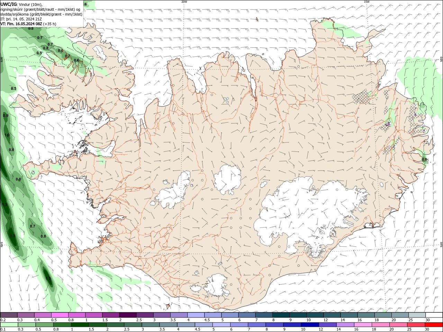The width and height of the screenshot is (443, 332).
Task: Click the 'UWC/IG: Vindur (10m),' title line
Action: (x=21, y=4)
